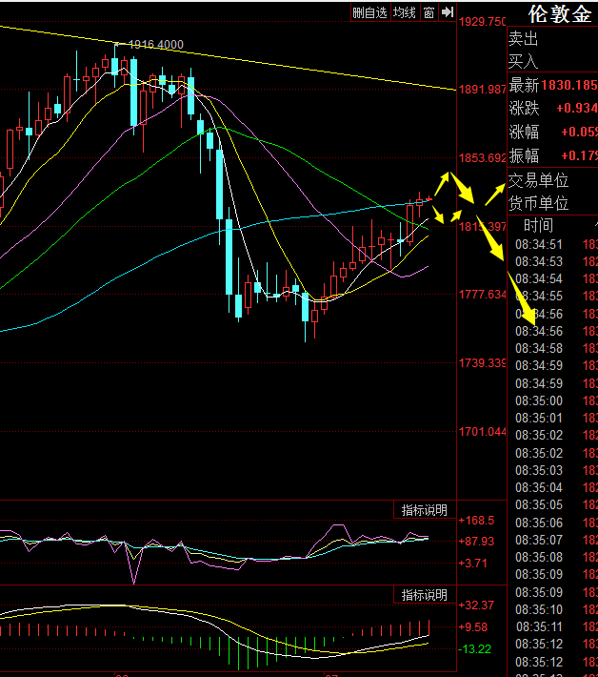Click the 振幅 label
Screen dimensions: 598x677
(x=524, y=155)
